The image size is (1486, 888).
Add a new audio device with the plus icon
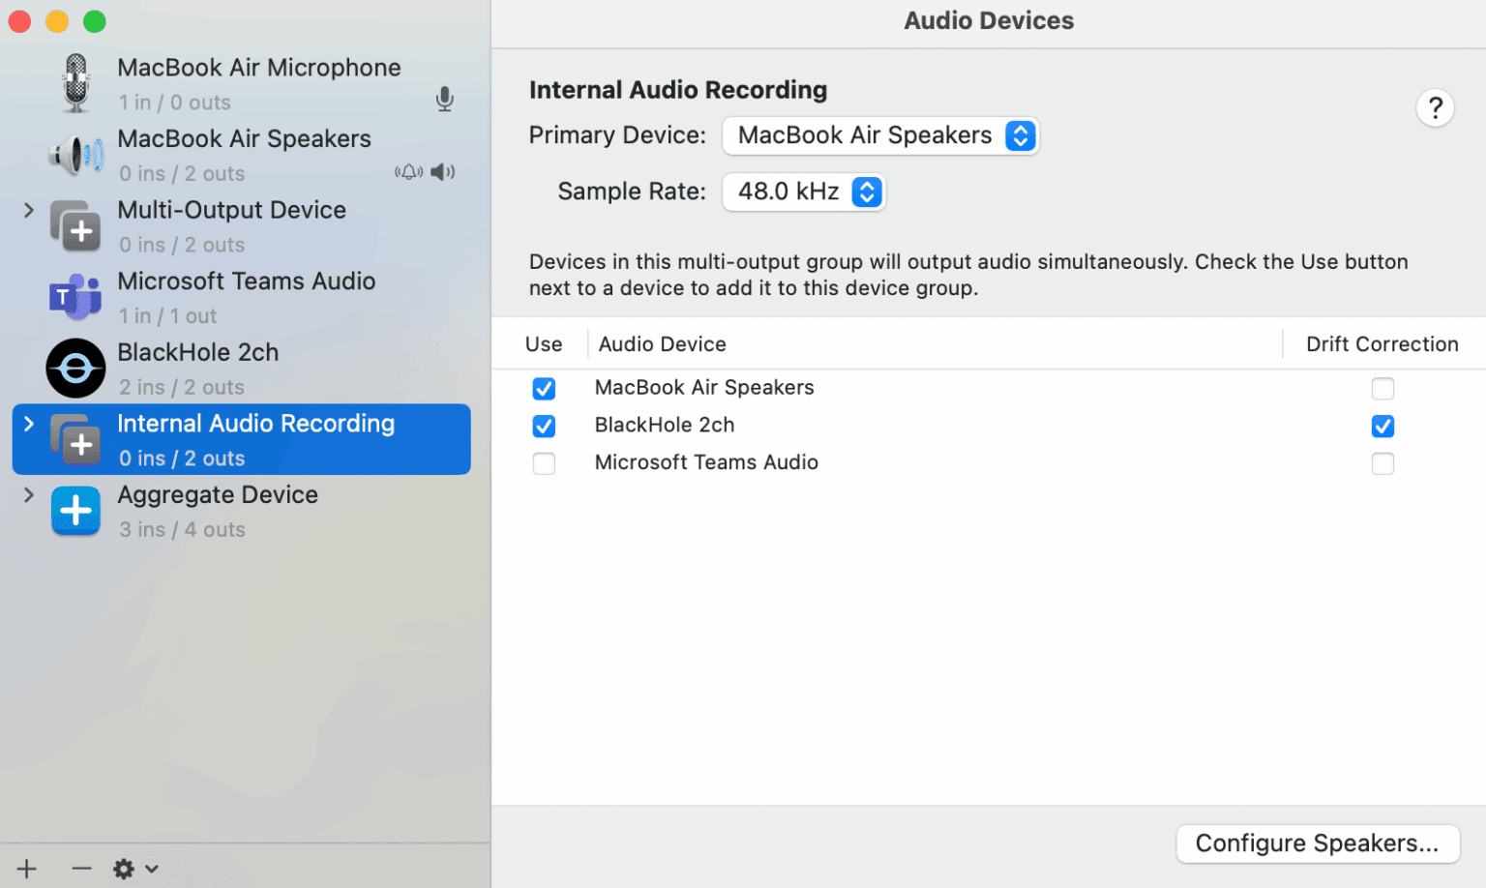point(25,868)
